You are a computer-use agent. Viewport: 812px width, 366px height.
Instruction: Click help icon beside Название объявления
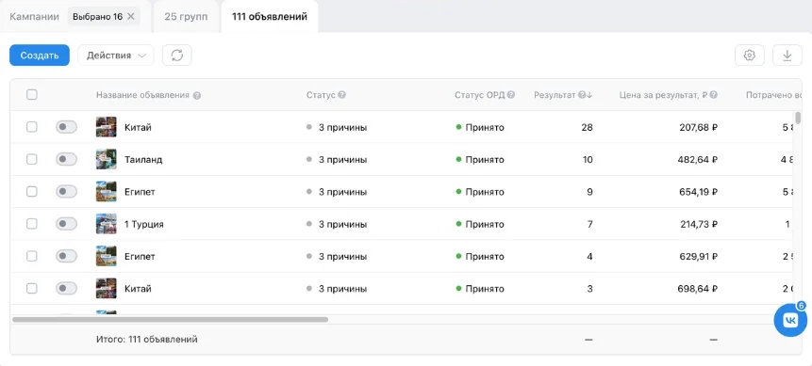point(196,95)
